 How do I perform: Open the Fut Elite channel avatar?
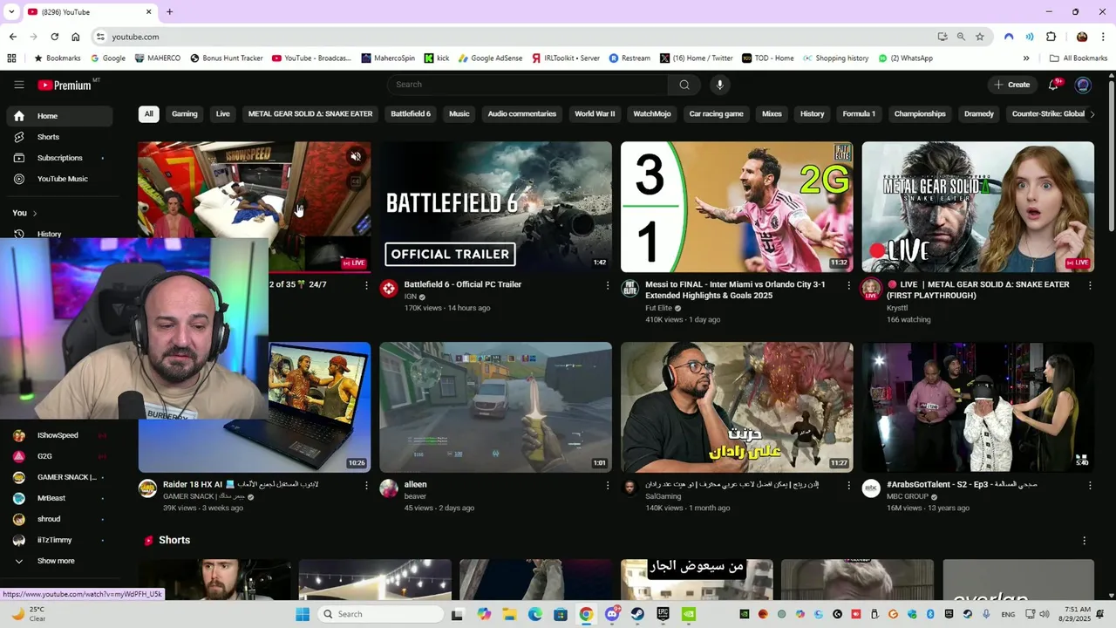pos(630,289)
